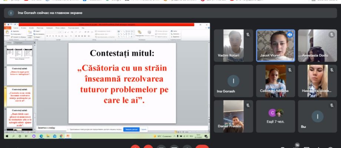
Task: Switch to the Структура pane tab
Action: click(19, 43)
